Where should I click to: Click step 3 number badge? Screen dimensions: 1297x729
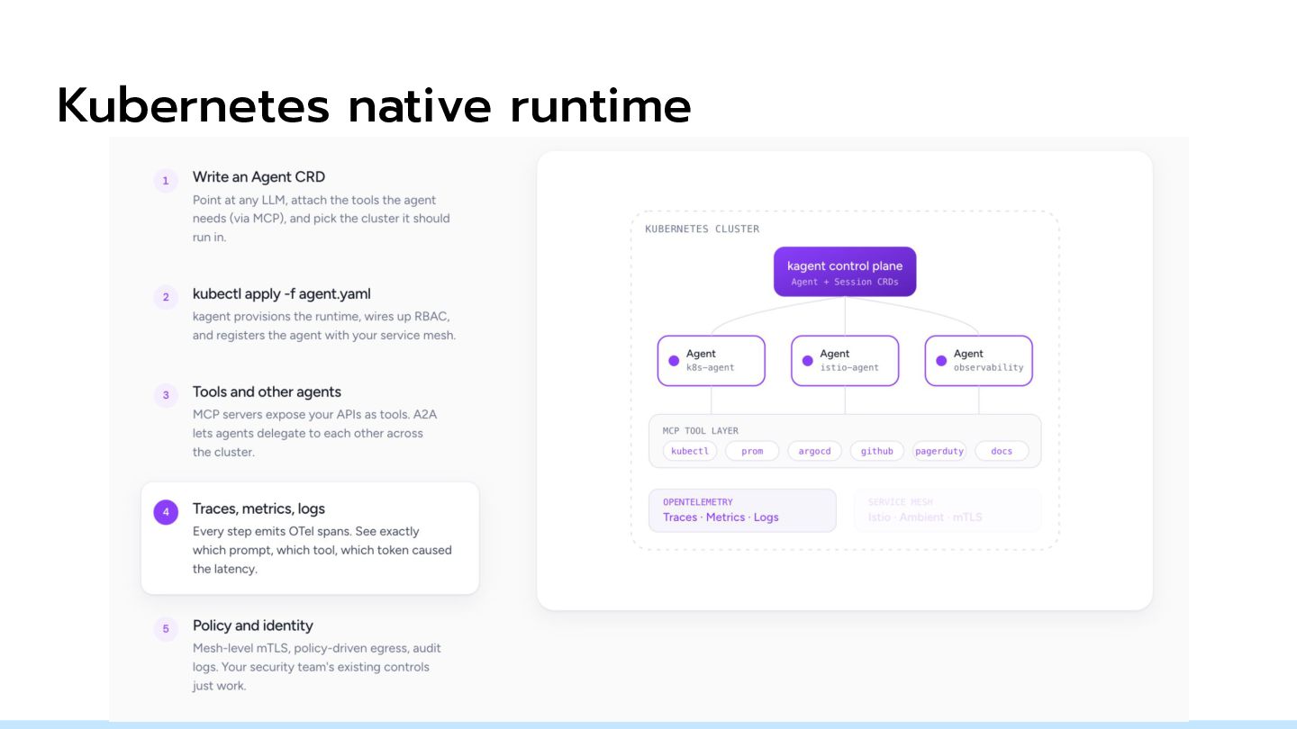166,395
